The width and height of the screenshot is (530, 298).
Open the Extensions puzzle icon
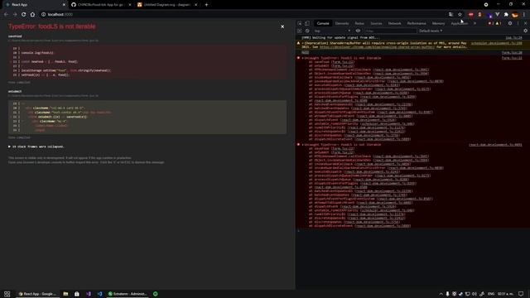tap(506, 15)
